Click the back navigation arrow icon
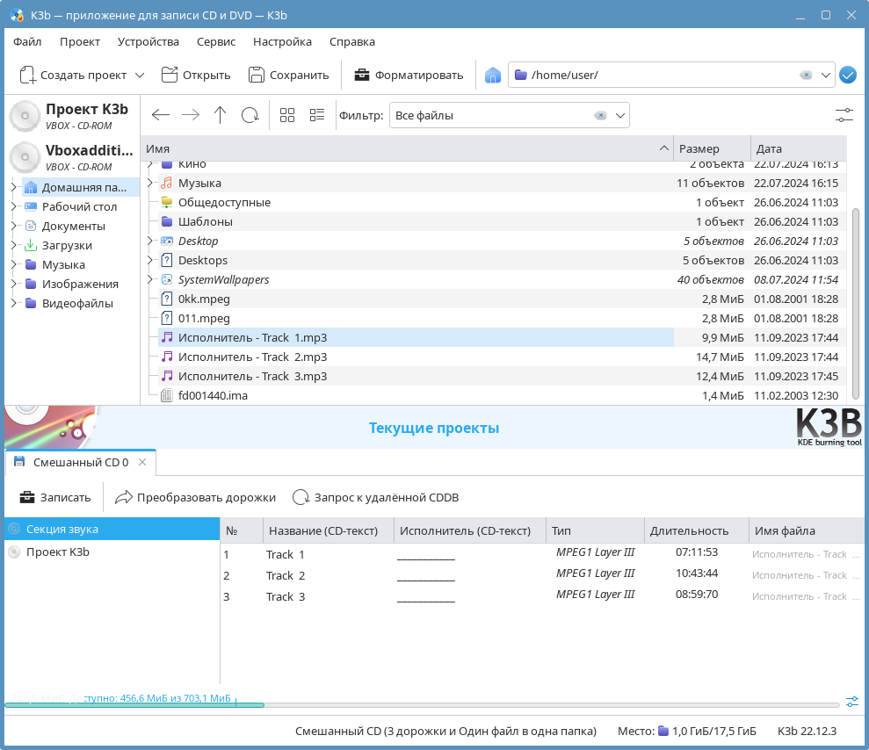 160,115
